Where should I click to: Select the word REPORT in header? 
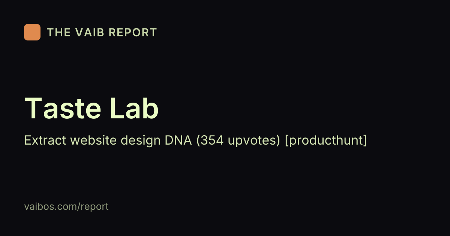(x=133, y=33)
